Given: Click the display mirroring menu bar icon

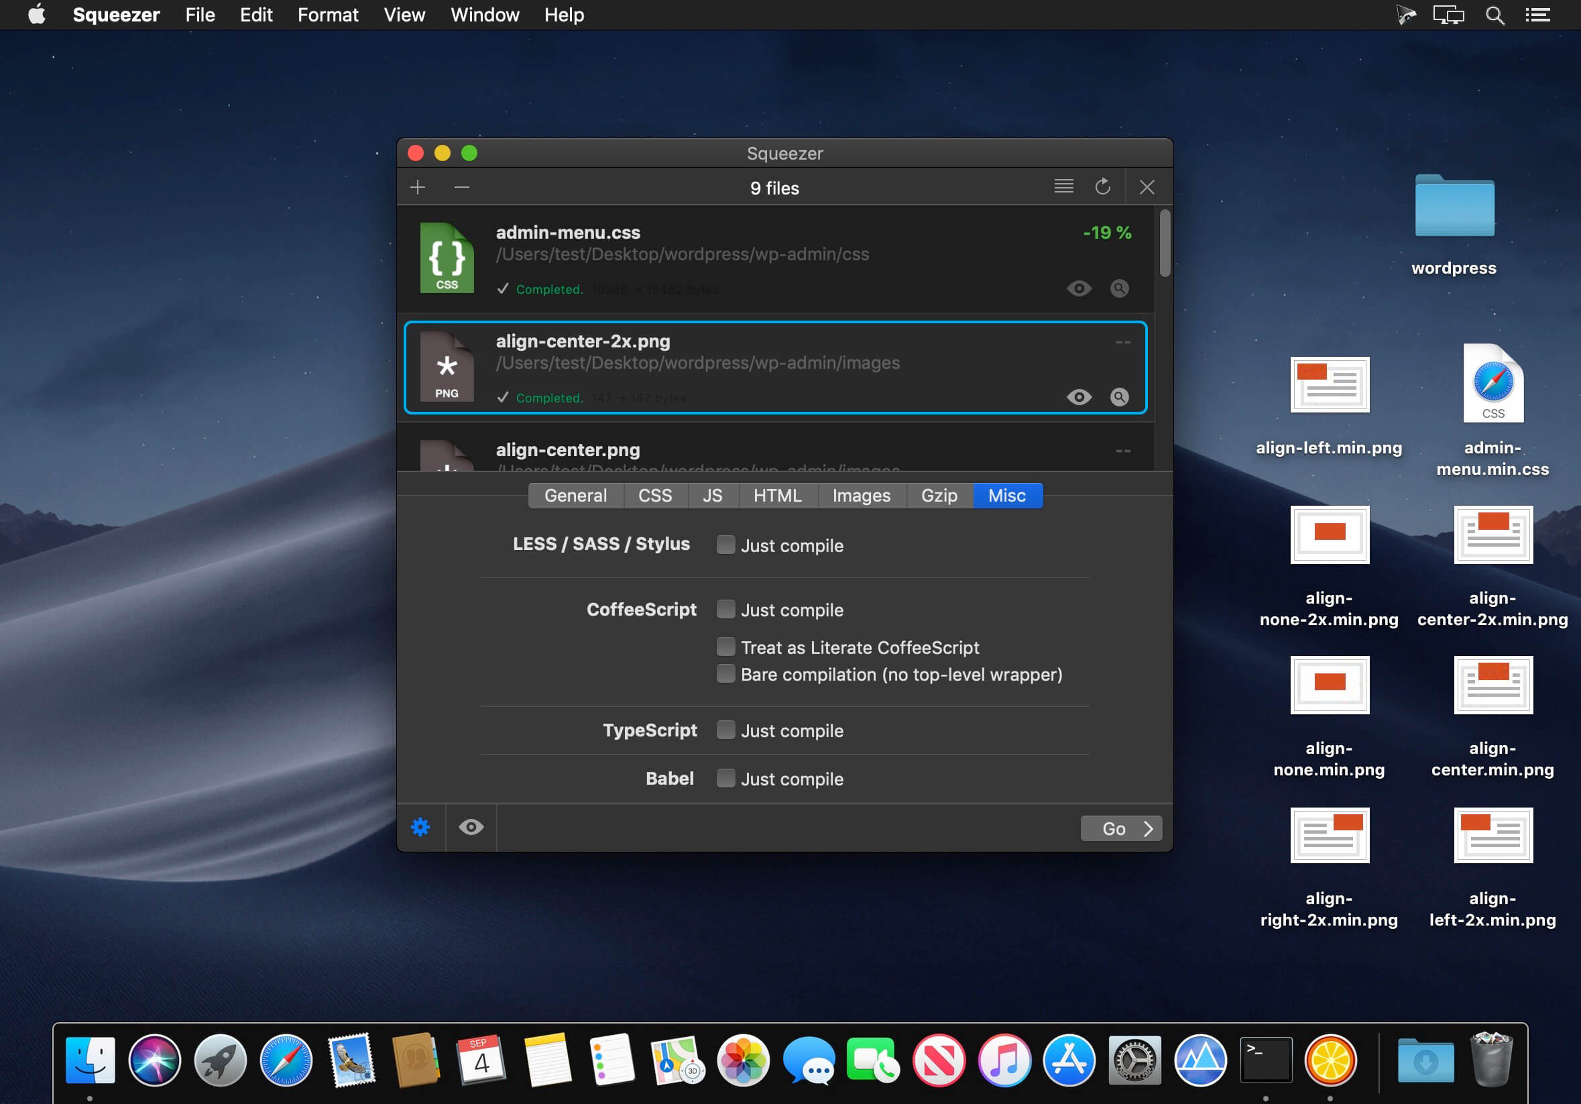Looking at the screenshot, I should 1448,15.
